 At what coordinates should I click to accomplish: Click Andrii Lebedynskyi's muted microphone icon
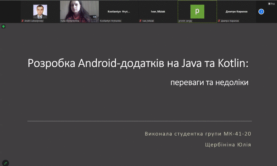[23, 21]
